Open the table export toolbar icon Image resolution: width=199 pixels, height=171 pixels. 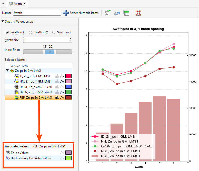click(x=126, y=13)
